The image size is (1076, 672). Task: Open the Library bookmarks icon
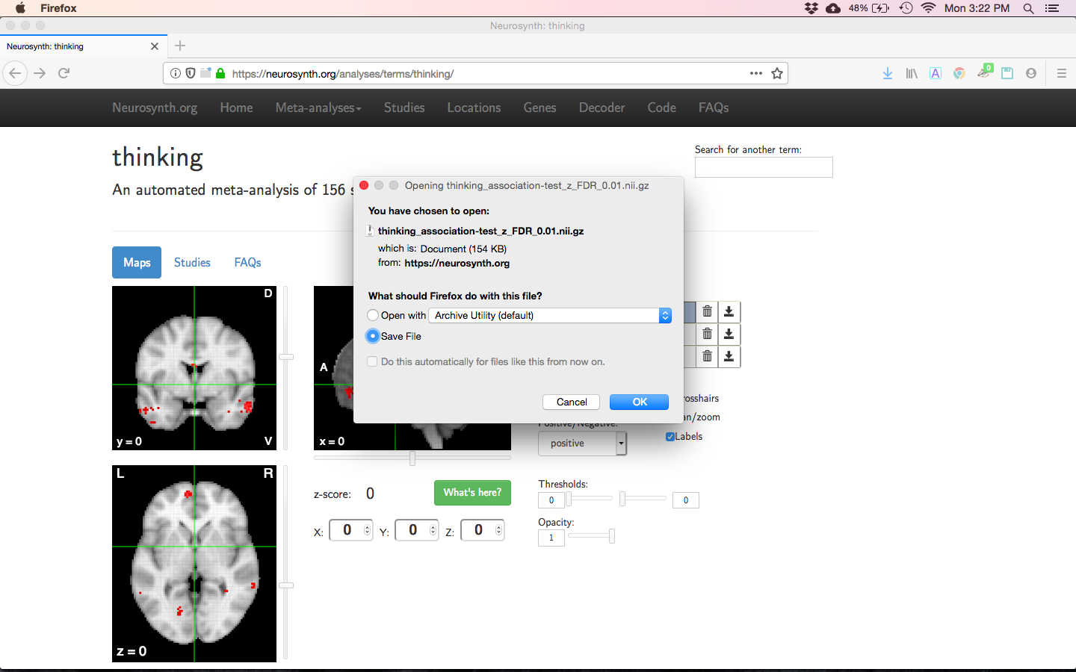click(x=911, y=73)
